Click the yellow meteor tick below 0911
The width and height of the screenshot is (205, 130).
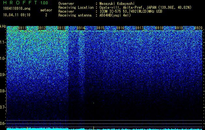pyautogui.click(x=27, y=128)
